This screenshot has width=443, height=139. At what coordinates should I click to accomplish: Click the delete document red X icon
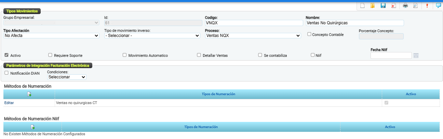click(x=394, y=6)
